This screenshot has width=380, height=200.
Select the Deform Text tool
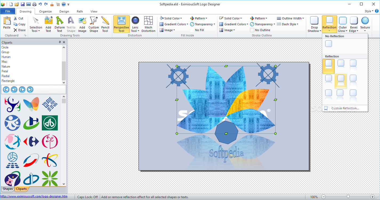(x=60, y=24)
